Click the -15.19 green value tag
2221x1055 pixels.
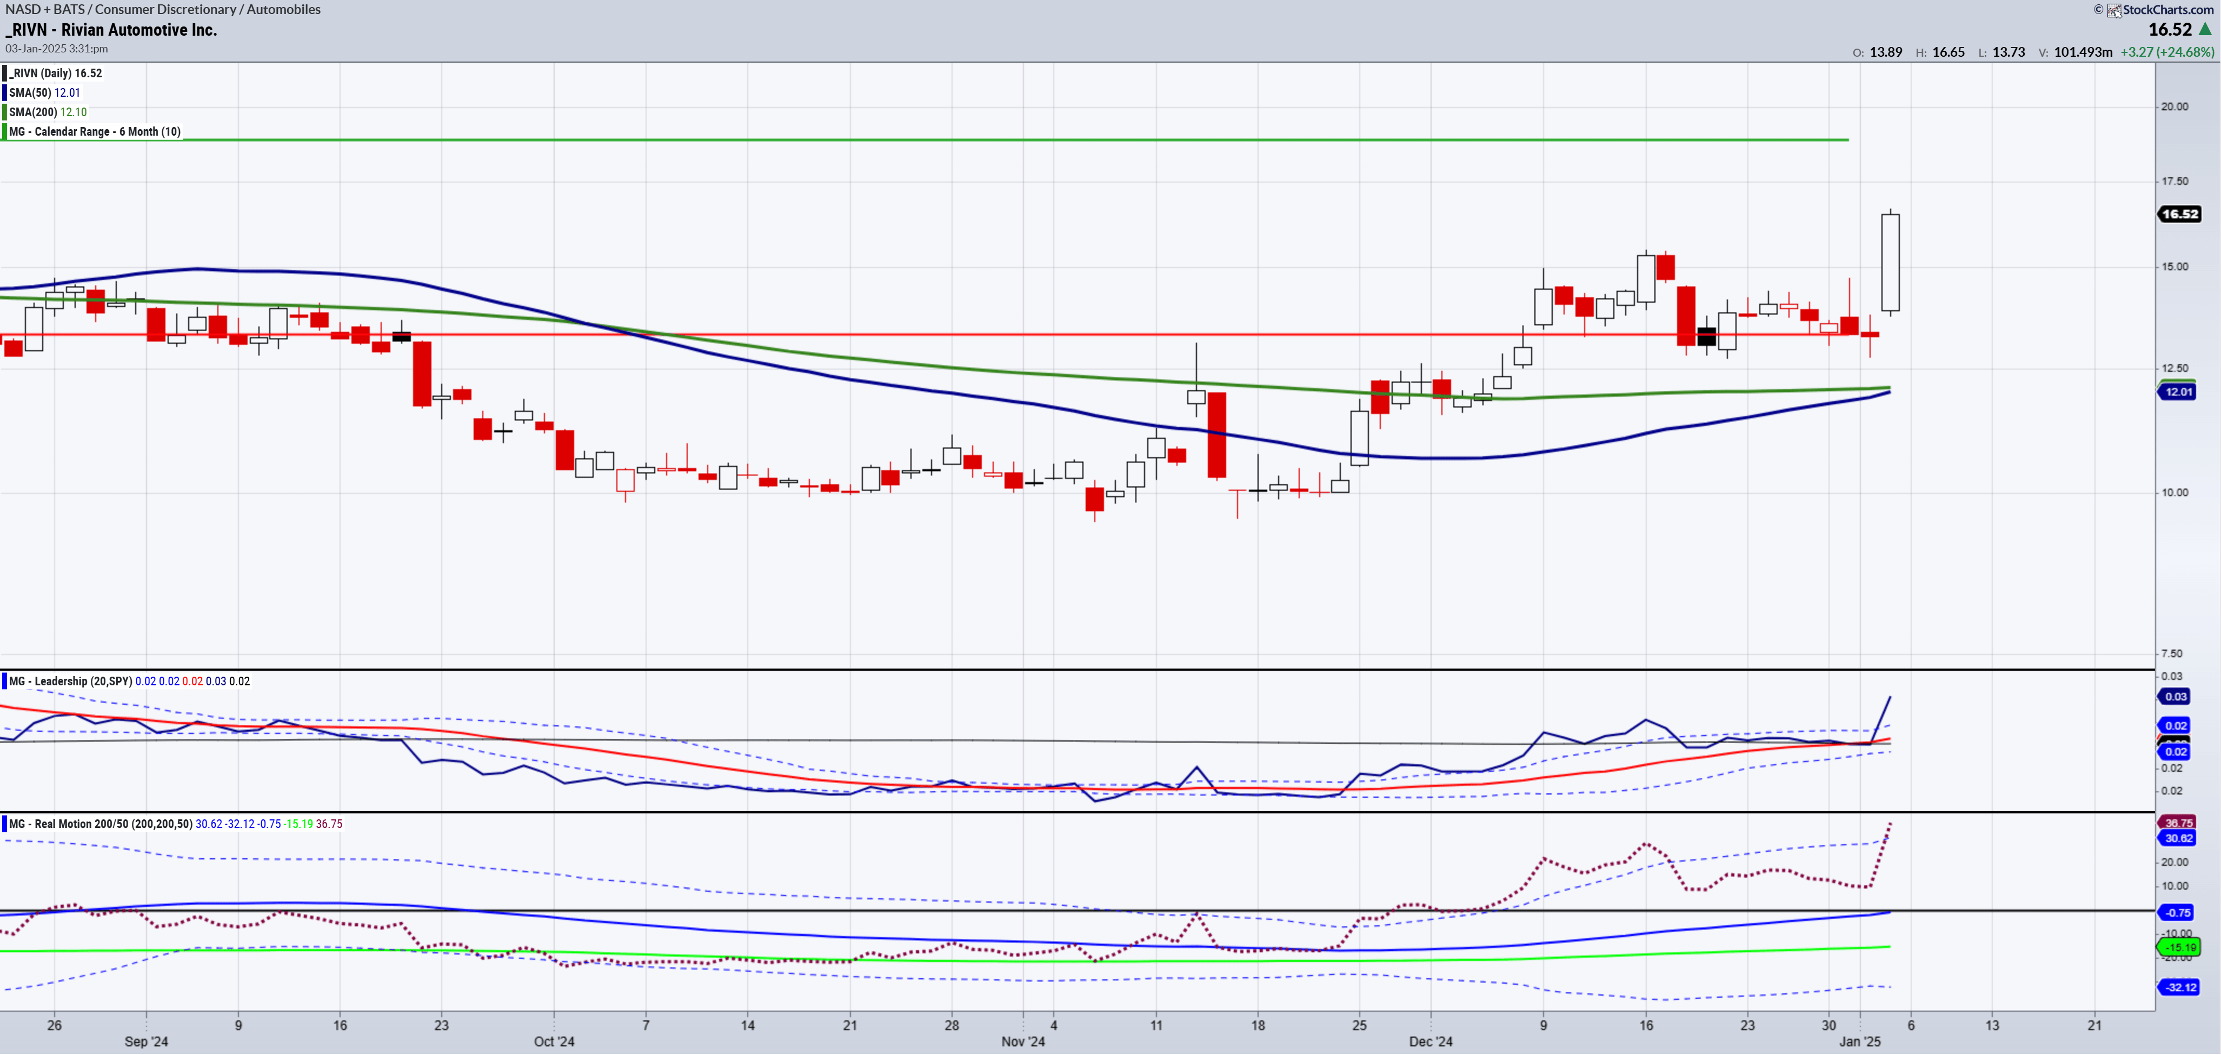tap(2178, 947)
